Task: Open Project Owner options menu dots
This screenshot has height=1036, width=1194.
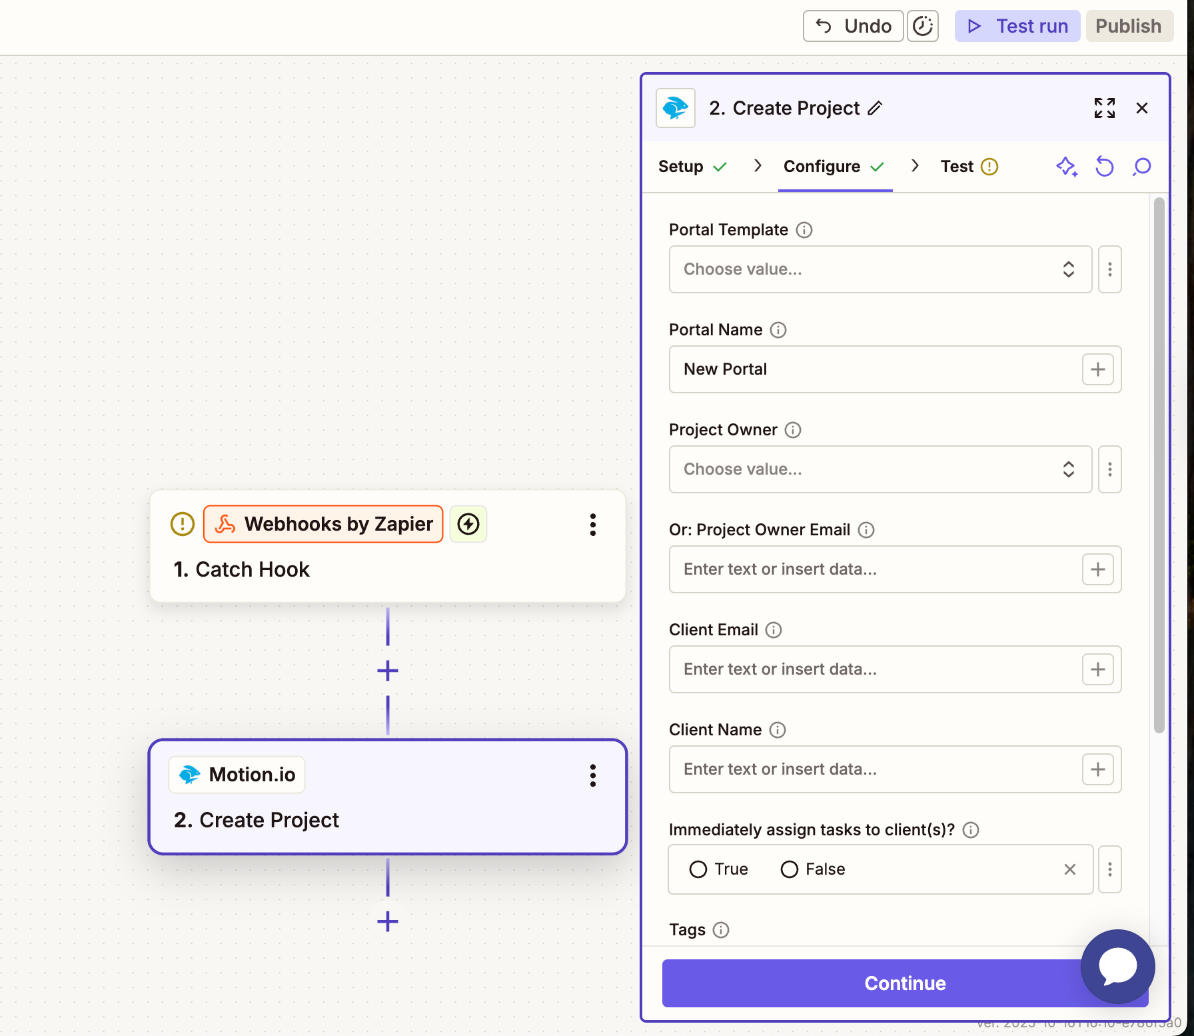Action: pyautogui.click(x=1110, y=469)
